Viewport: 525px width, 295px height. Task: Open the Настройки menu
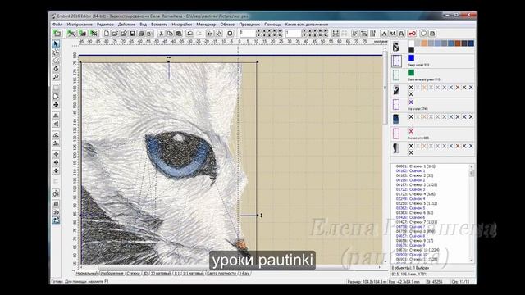[181, 25]
